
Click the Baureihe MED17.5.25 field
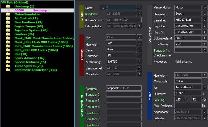point(188,20)
